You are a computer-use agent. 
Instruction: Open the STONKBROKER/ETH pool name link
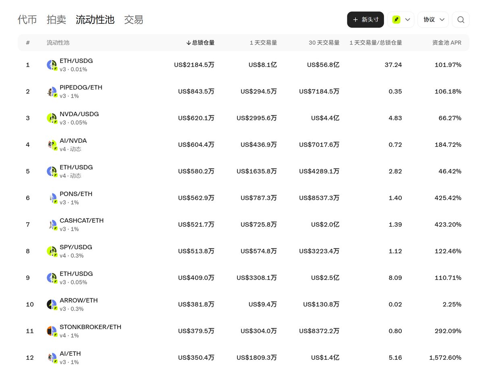[90, 327]
